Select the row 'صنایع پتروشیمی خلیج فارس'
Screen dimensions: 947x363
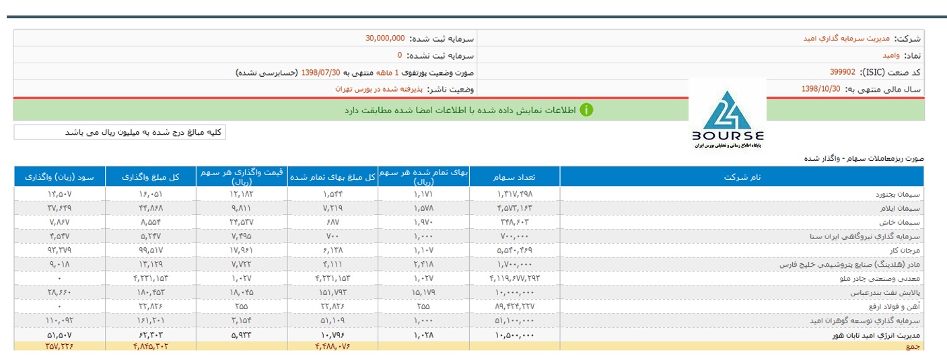coord(469,265)
